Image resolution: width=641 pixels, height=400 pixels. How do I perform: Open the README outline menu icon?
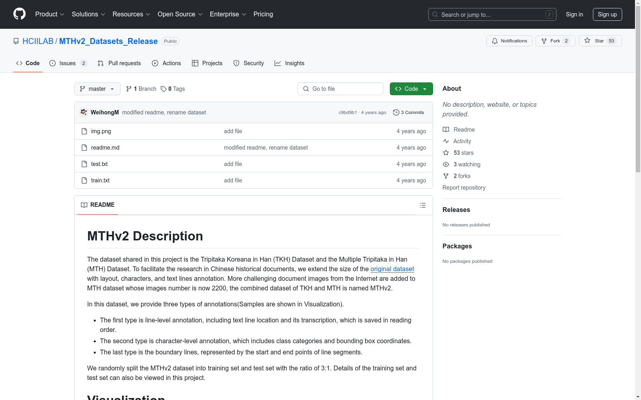pos(423,205)
